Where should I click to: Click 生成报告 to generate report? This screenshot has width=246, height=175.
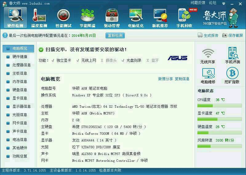pos(208,36)
